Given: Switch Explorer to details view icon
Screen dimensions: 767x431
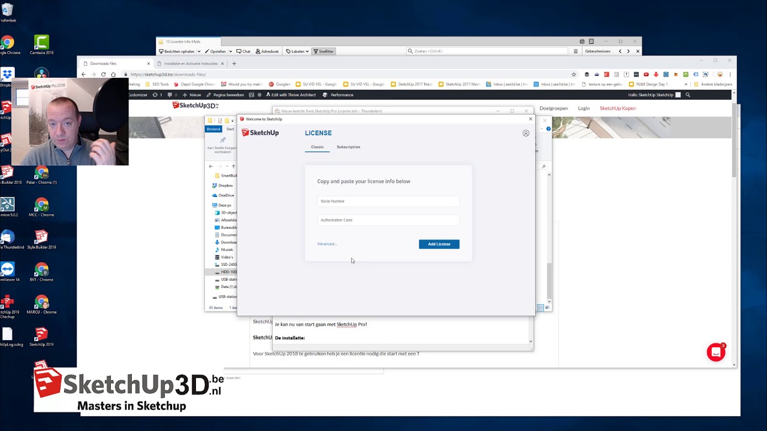Looking at the screenshot, I should (x=540, y=308).
